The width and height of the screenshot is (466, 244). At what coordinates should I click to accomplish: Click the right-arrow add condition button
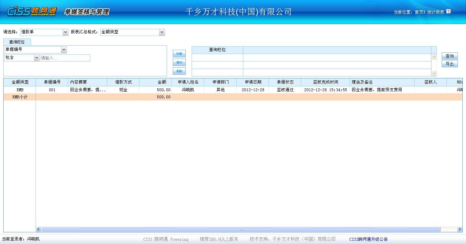[x=179, y=54]
